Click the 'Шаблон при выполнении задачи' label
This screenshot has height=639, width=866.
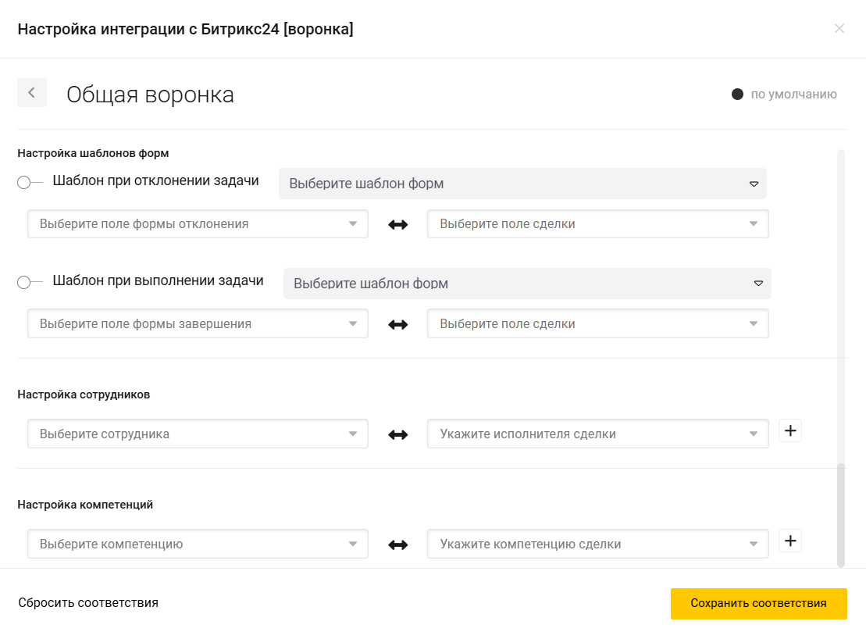158,280
